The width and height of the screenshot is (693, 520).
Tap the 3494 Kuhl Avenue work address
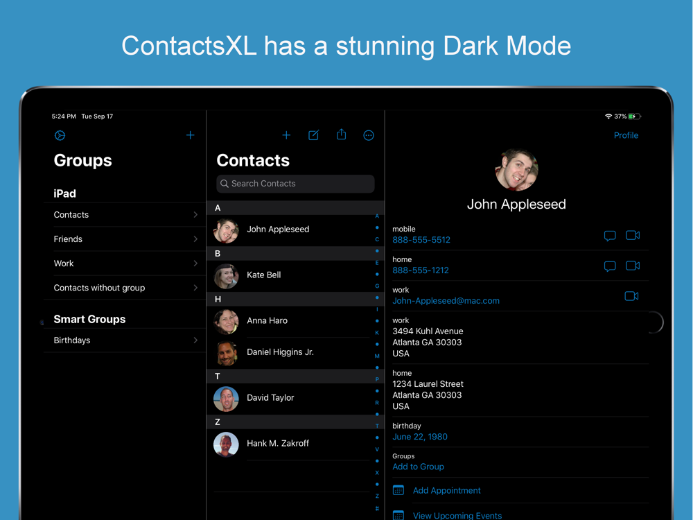tap(428, 343)
